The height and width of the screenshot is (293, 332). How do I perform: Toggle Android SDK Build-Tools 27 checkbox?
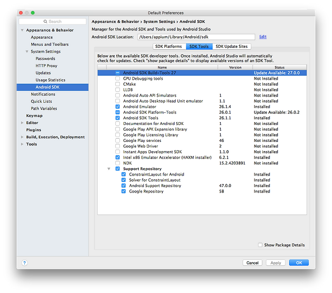click(x=118, y=73)
